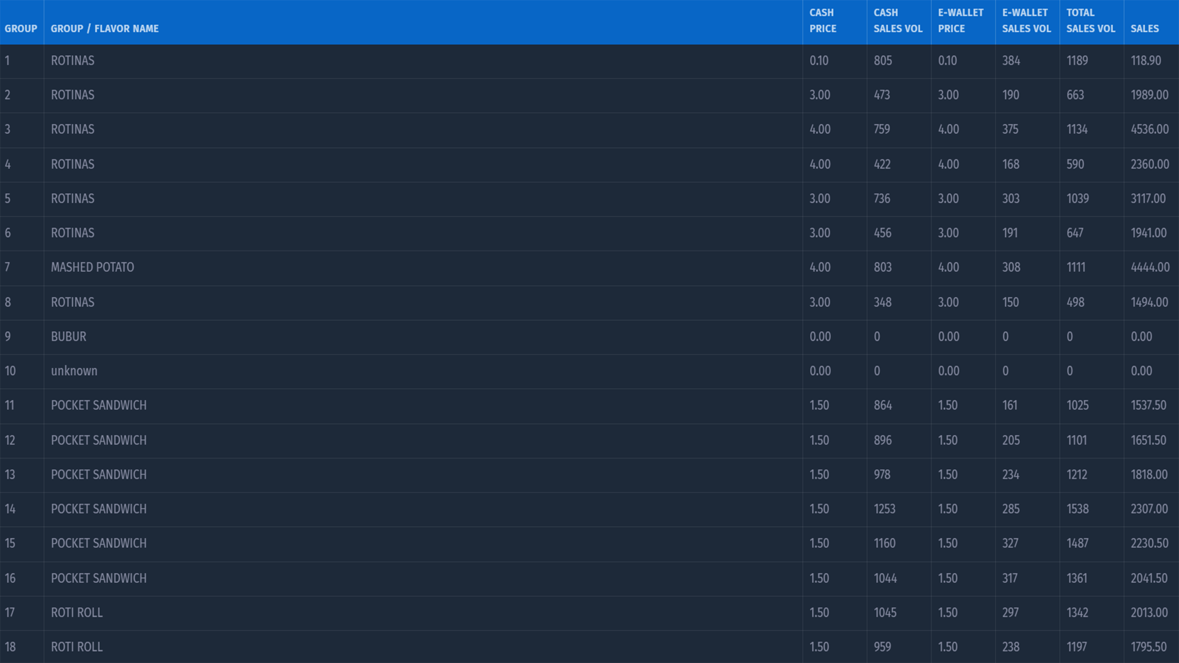Click sales value 4444.00
The height and width of the screenshot is (663, 1179).
[x=1150, y=267]
